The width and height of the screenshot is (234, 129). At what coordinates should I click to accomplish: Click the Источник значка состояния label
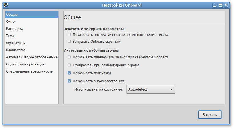[x=98, y=89]
